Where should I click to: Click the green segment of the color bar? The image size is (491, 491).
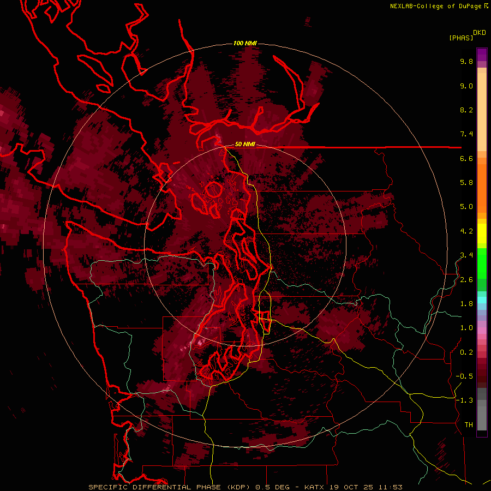[x=482, y=263]
